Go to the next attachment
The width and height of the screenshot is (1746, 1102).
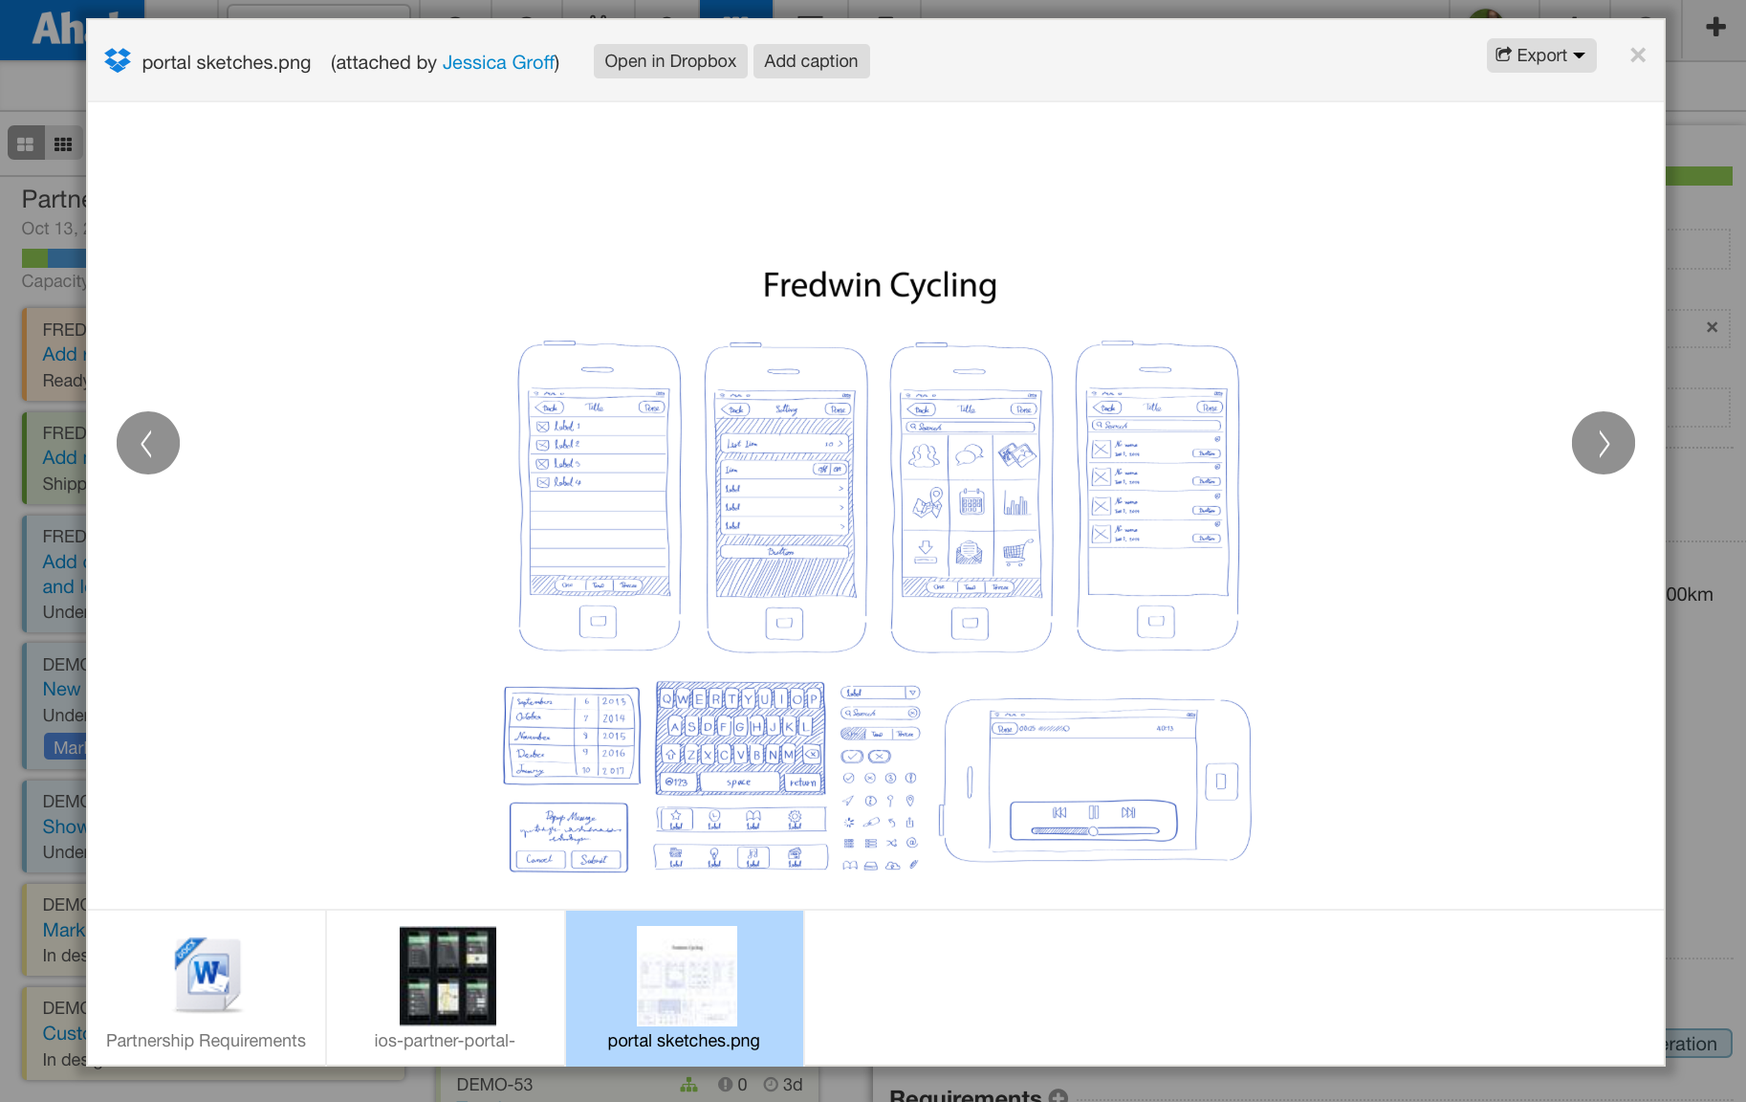point(1604,443)
